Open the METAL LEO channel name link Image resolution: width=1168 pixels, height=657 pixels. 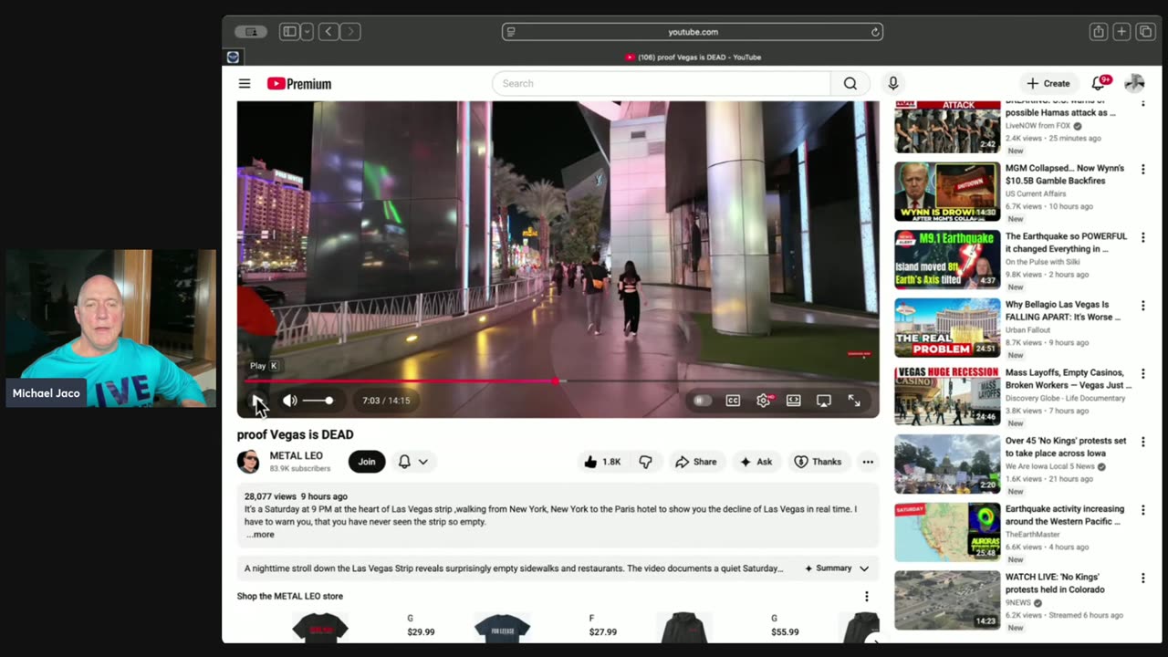296,456
